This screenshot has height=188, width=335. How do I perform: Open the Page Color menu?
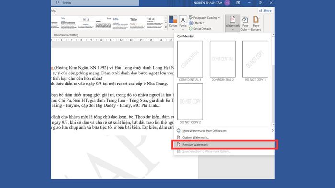pos(245,23)
